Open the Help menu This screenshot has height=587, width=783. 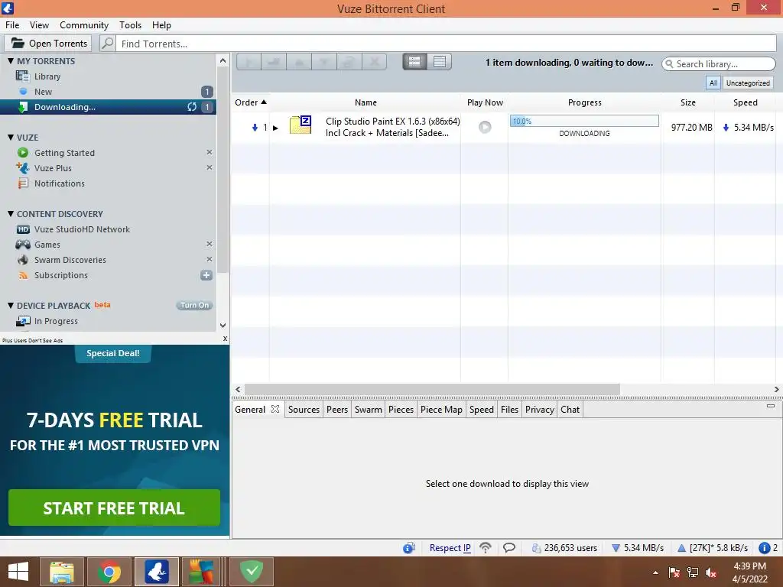coord(161,25)
